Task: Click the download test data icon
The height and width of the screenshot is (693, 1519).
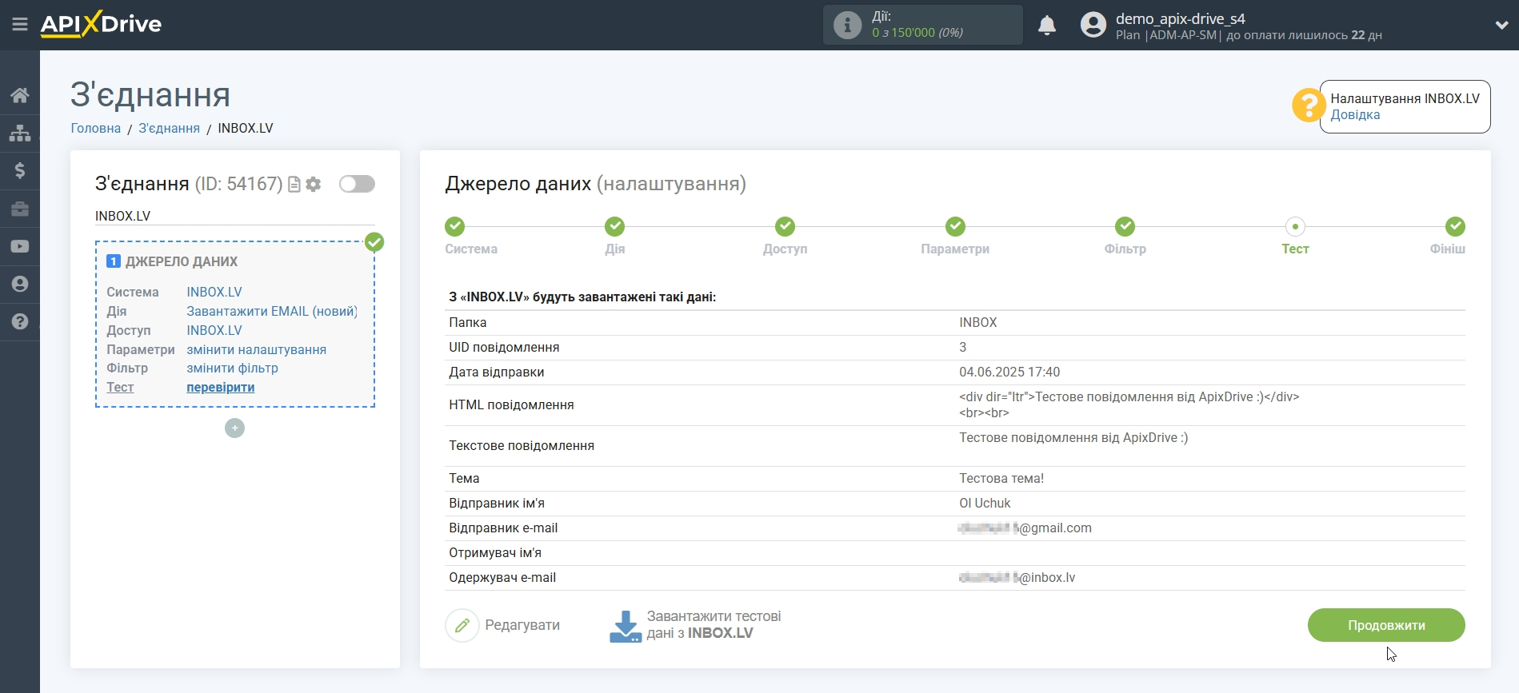Action: pyautogui.click(x=626, y=627)
